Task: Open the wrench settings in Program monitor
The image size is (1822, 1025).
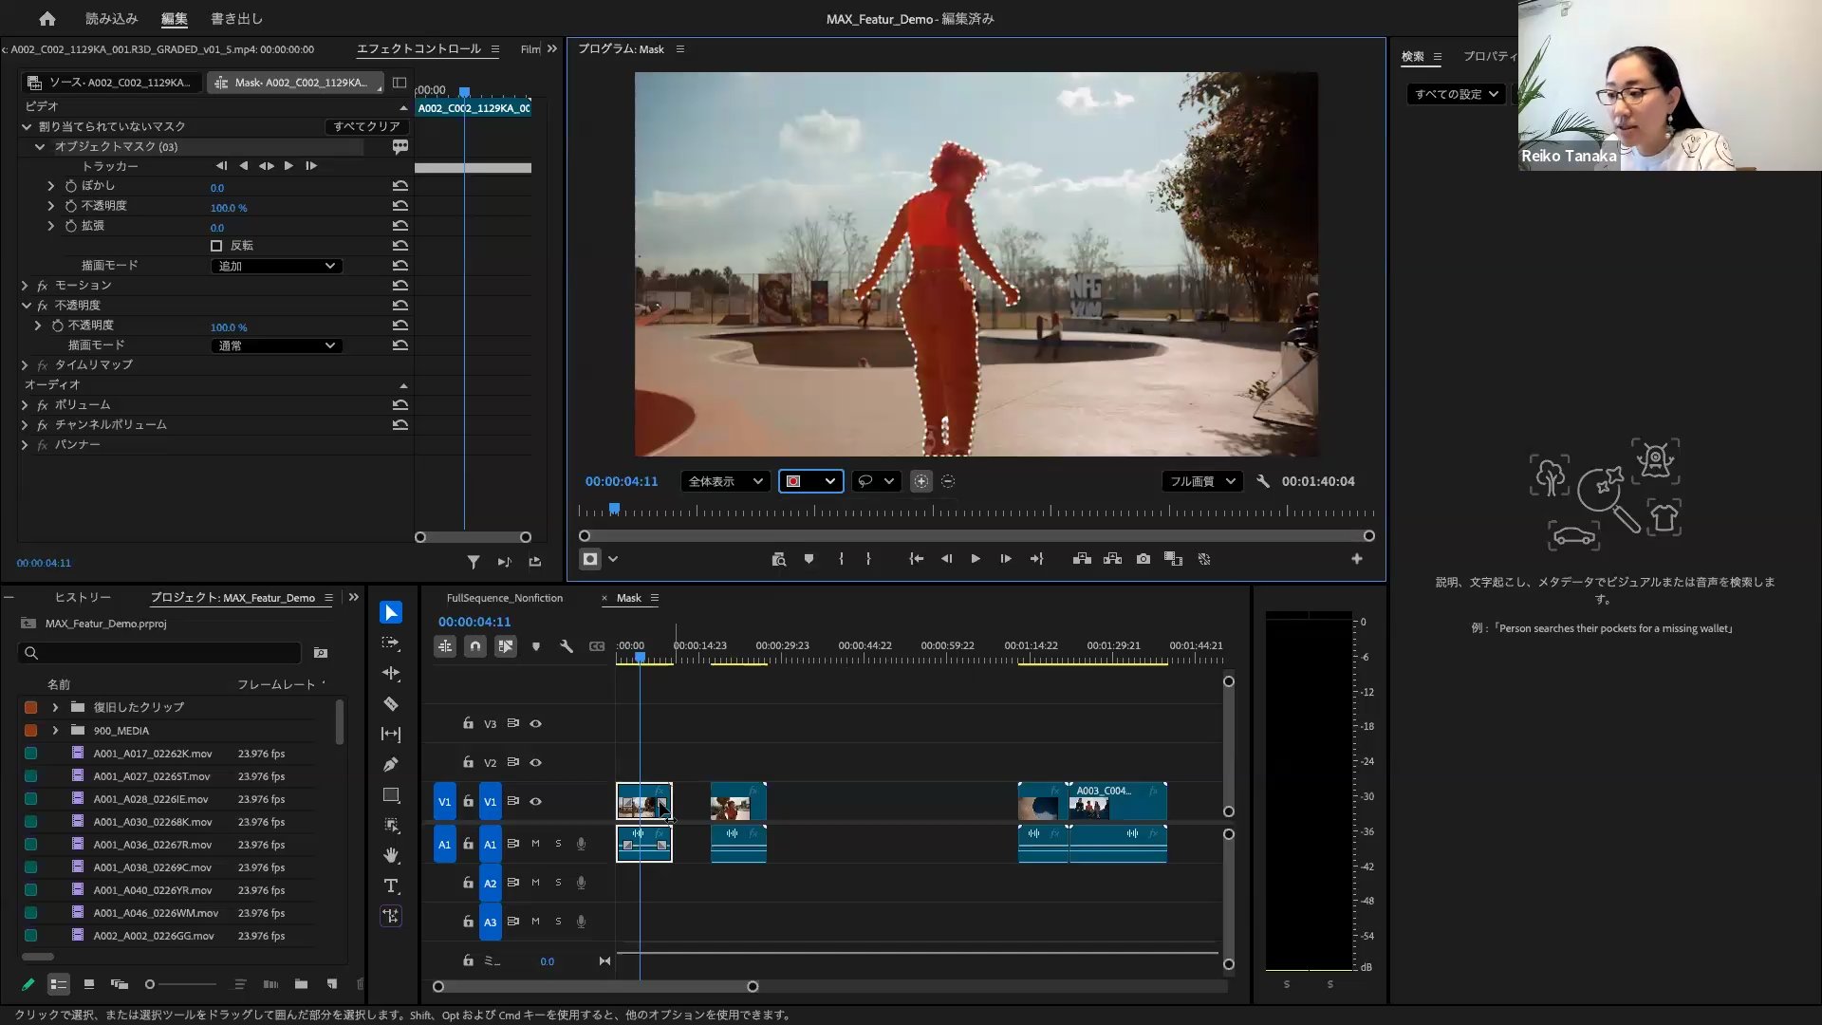Action: [1263, 481]
